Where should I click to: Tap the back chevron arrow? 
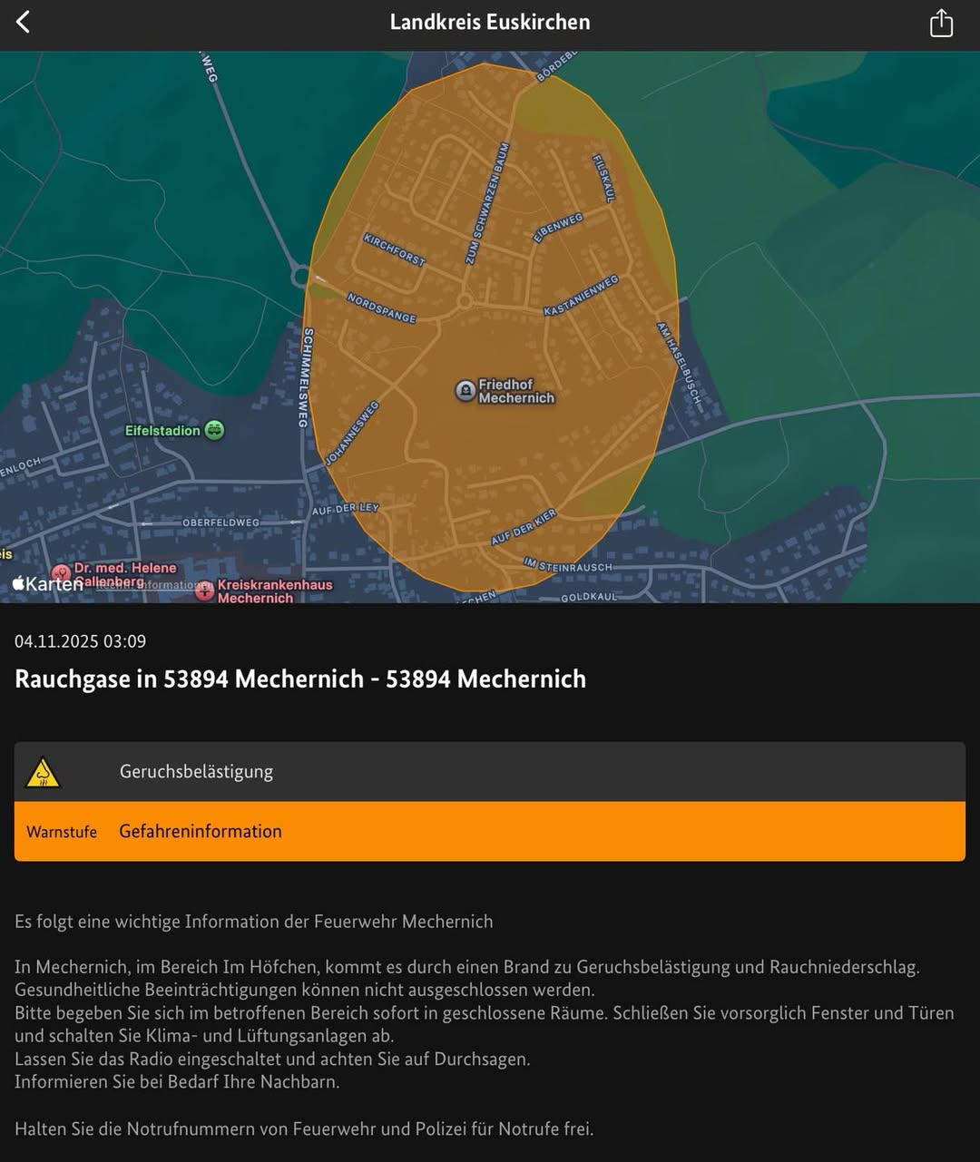[24, 23]
